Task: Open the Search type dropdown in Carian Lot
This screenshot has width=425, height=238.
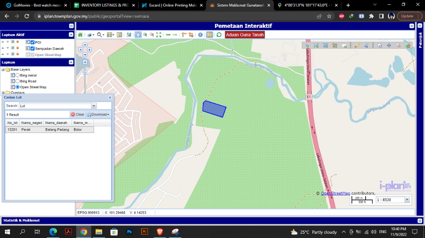Action: pos(94,106)
